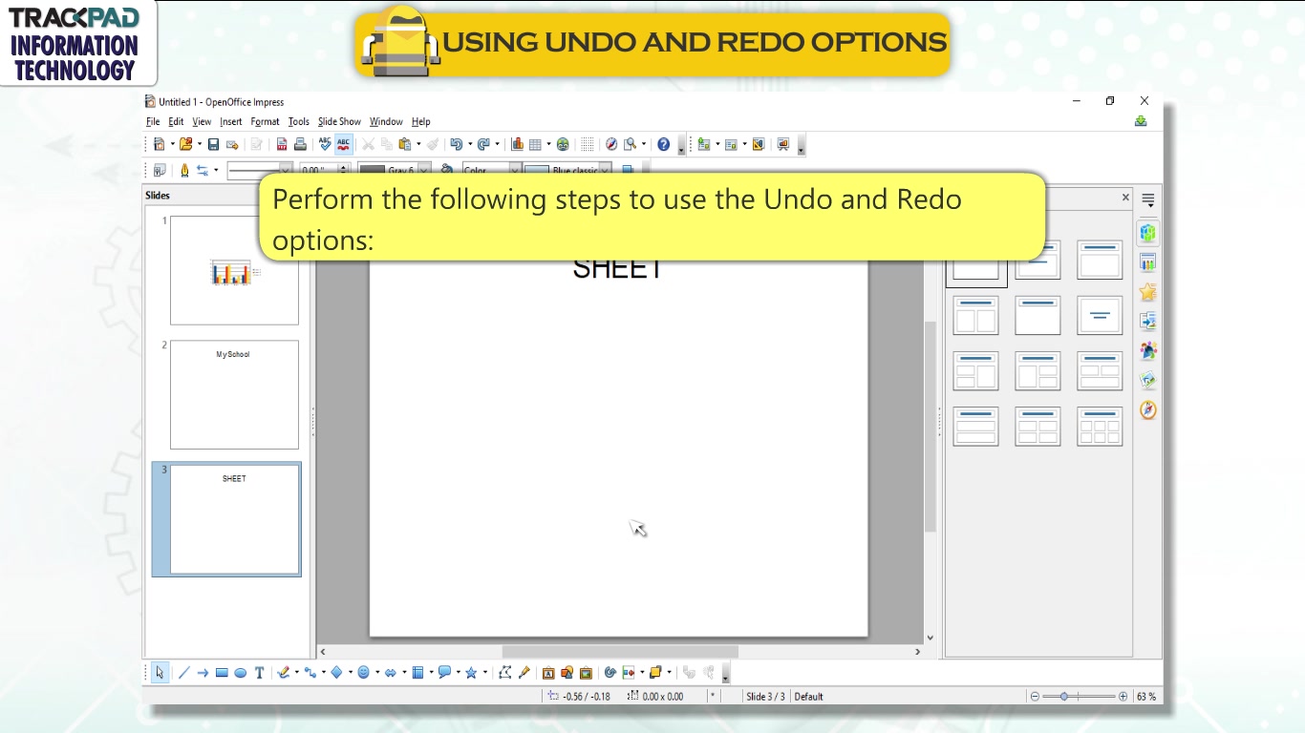Start the Slide Show icon in toolbar
1305x733 pixels.
[783, 144]
